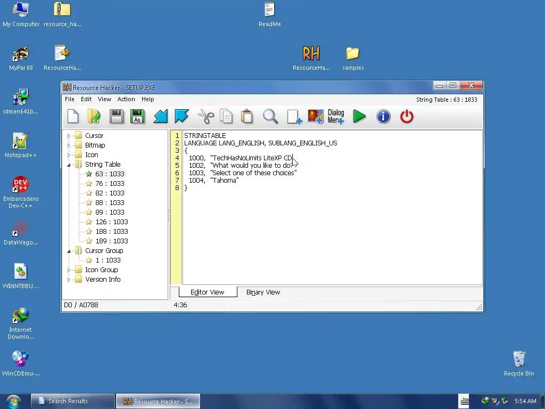Viewport: 545px width, 409px height.
Task: Open the File menu
Action: [x=70, y=99]
